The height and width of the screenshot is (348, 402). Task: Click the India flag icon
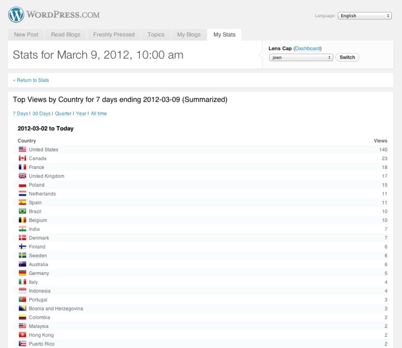tap(22, 229)
